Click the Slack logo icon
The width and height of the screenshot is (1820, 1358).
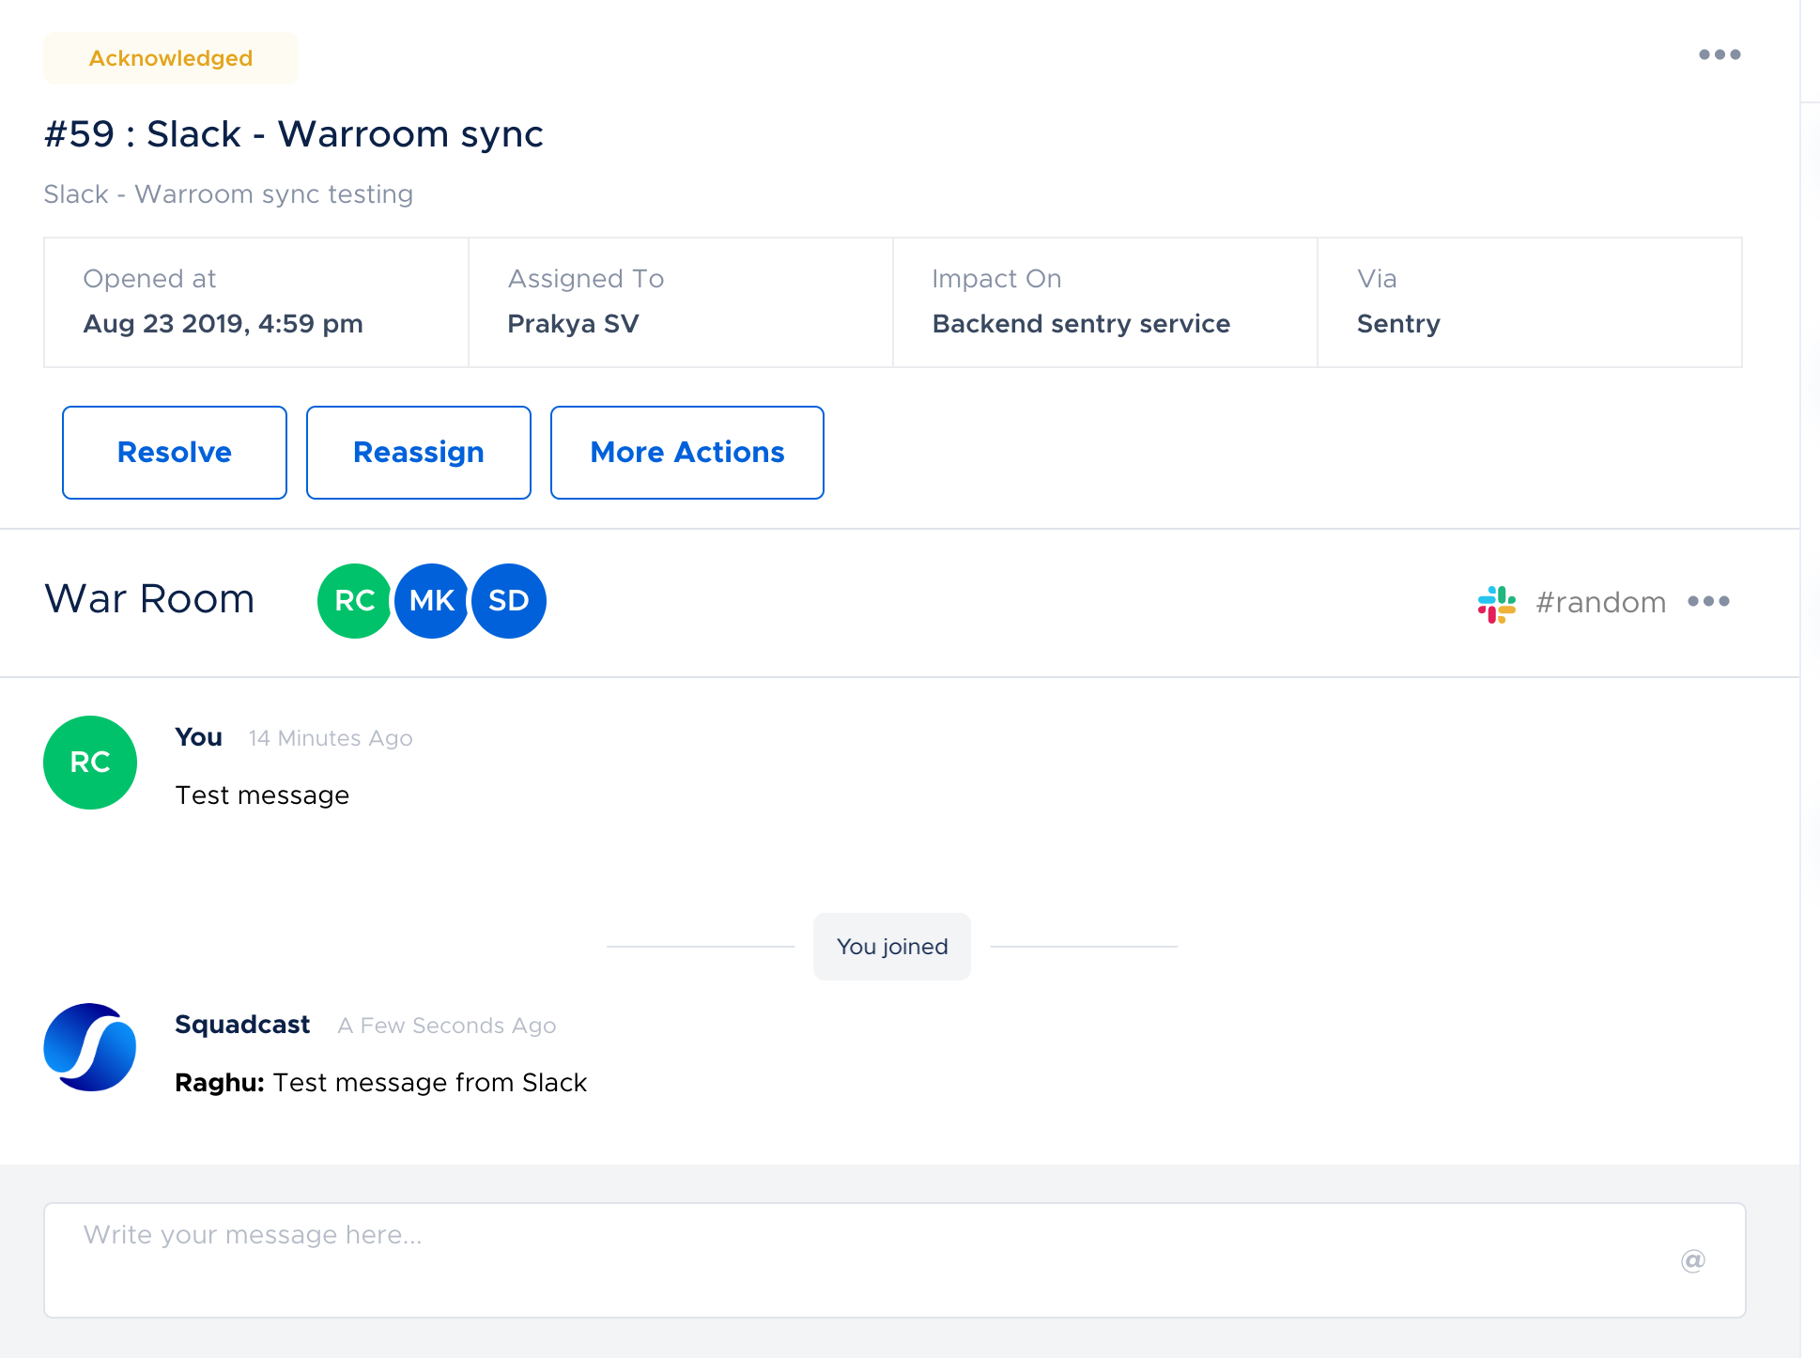[x=1496, y=603]
